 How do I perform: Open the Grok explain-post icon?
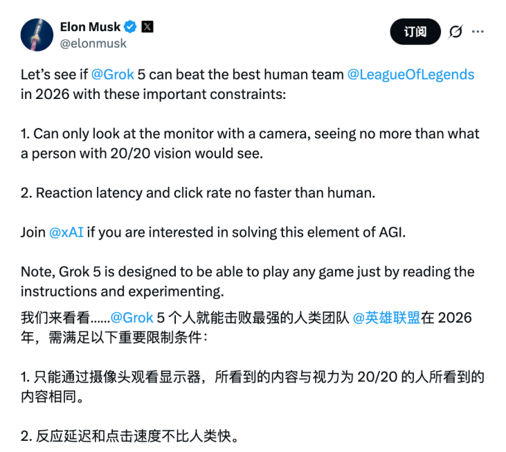point(455,32)
